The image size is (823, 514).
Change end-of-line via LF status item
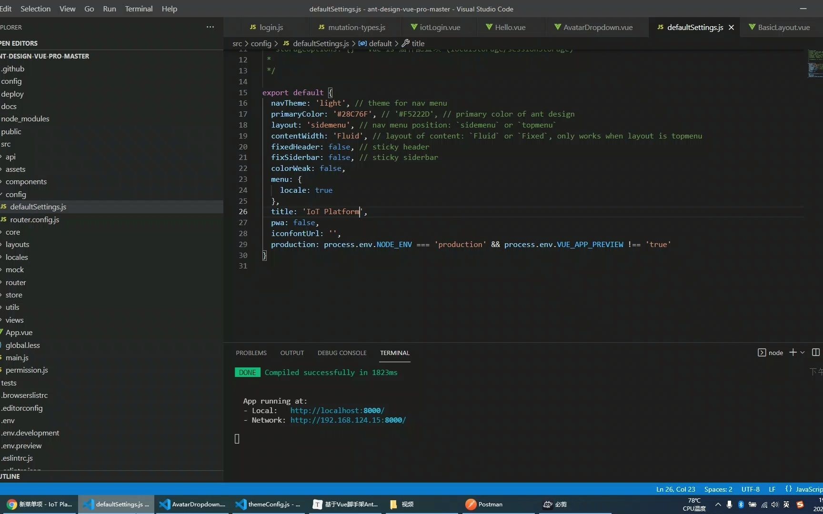pyautogui.click(x=772, y=489)
